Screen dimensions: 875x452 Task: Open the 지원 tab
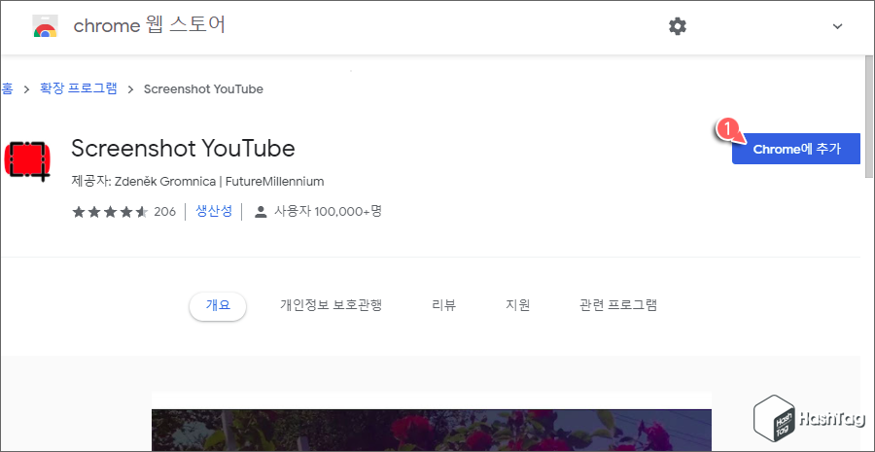(518, 305)
